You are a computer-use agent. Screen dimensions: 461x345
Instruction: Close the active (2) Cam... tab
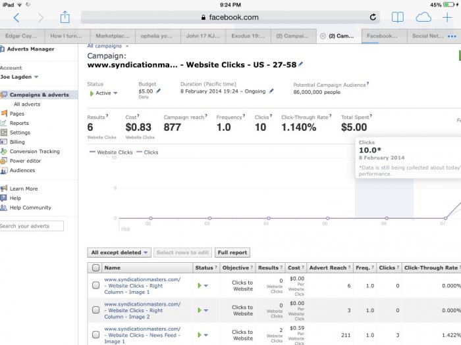click(x=323, y=36)
